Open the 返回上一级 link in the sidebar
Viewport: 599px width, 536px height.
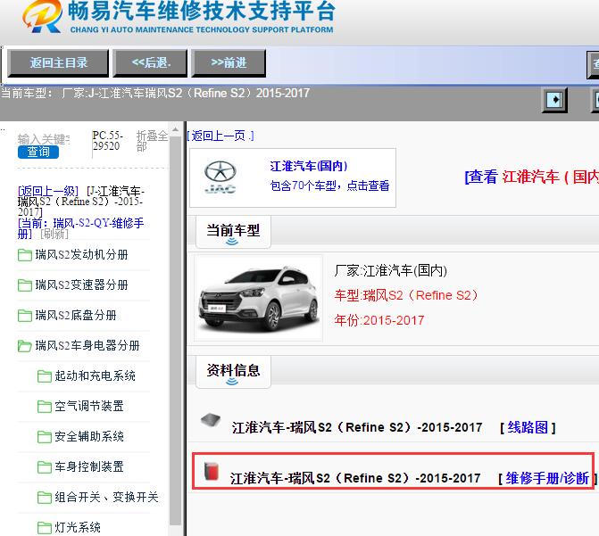coord(48,191)
